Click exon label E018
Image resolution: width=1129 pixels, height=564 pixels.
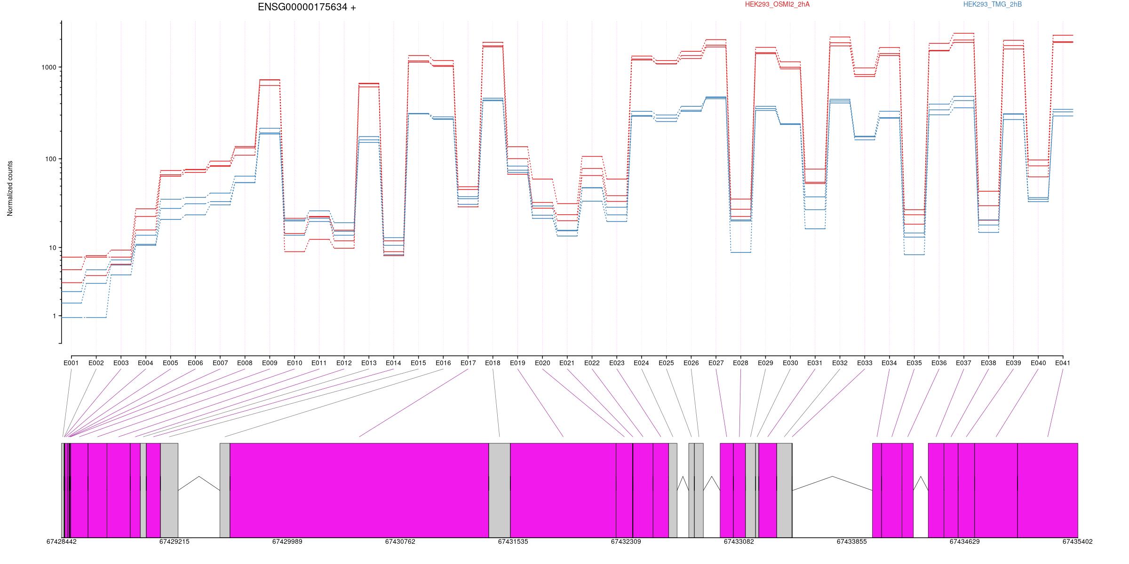click(493, 363)
